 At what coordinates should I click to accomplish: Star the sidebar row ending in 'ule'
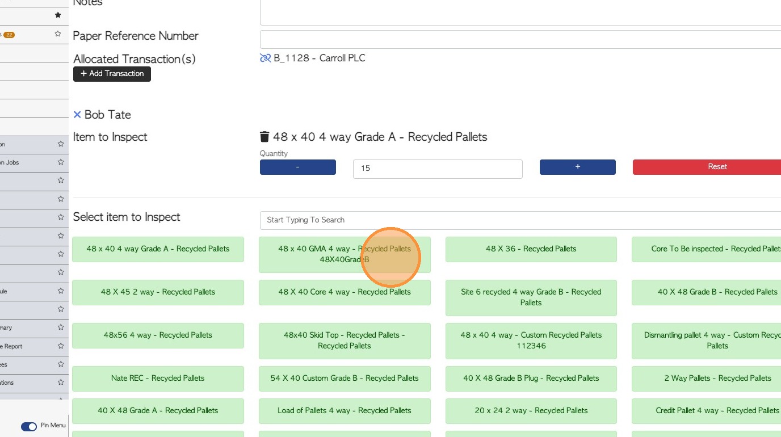tap(61, 291)
